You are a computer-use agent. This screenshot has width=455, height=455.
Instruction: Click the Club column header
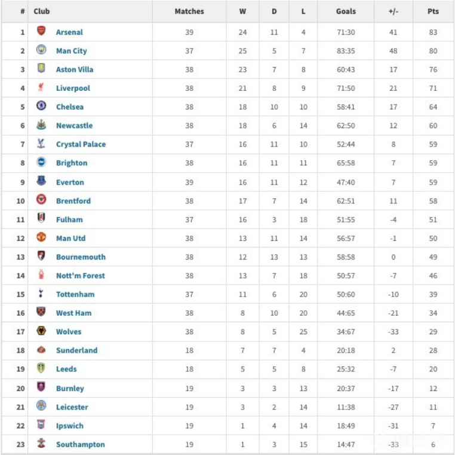[x=42, y=11]
